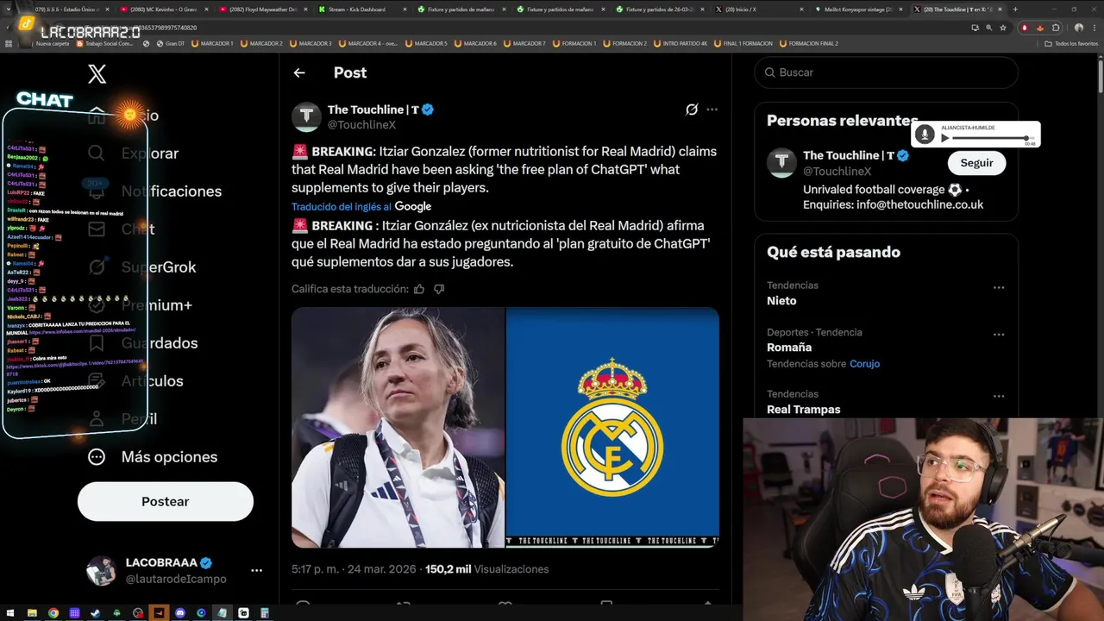1104x621 pixels.
Task: Click the Postear button
Action: [166, 502]
